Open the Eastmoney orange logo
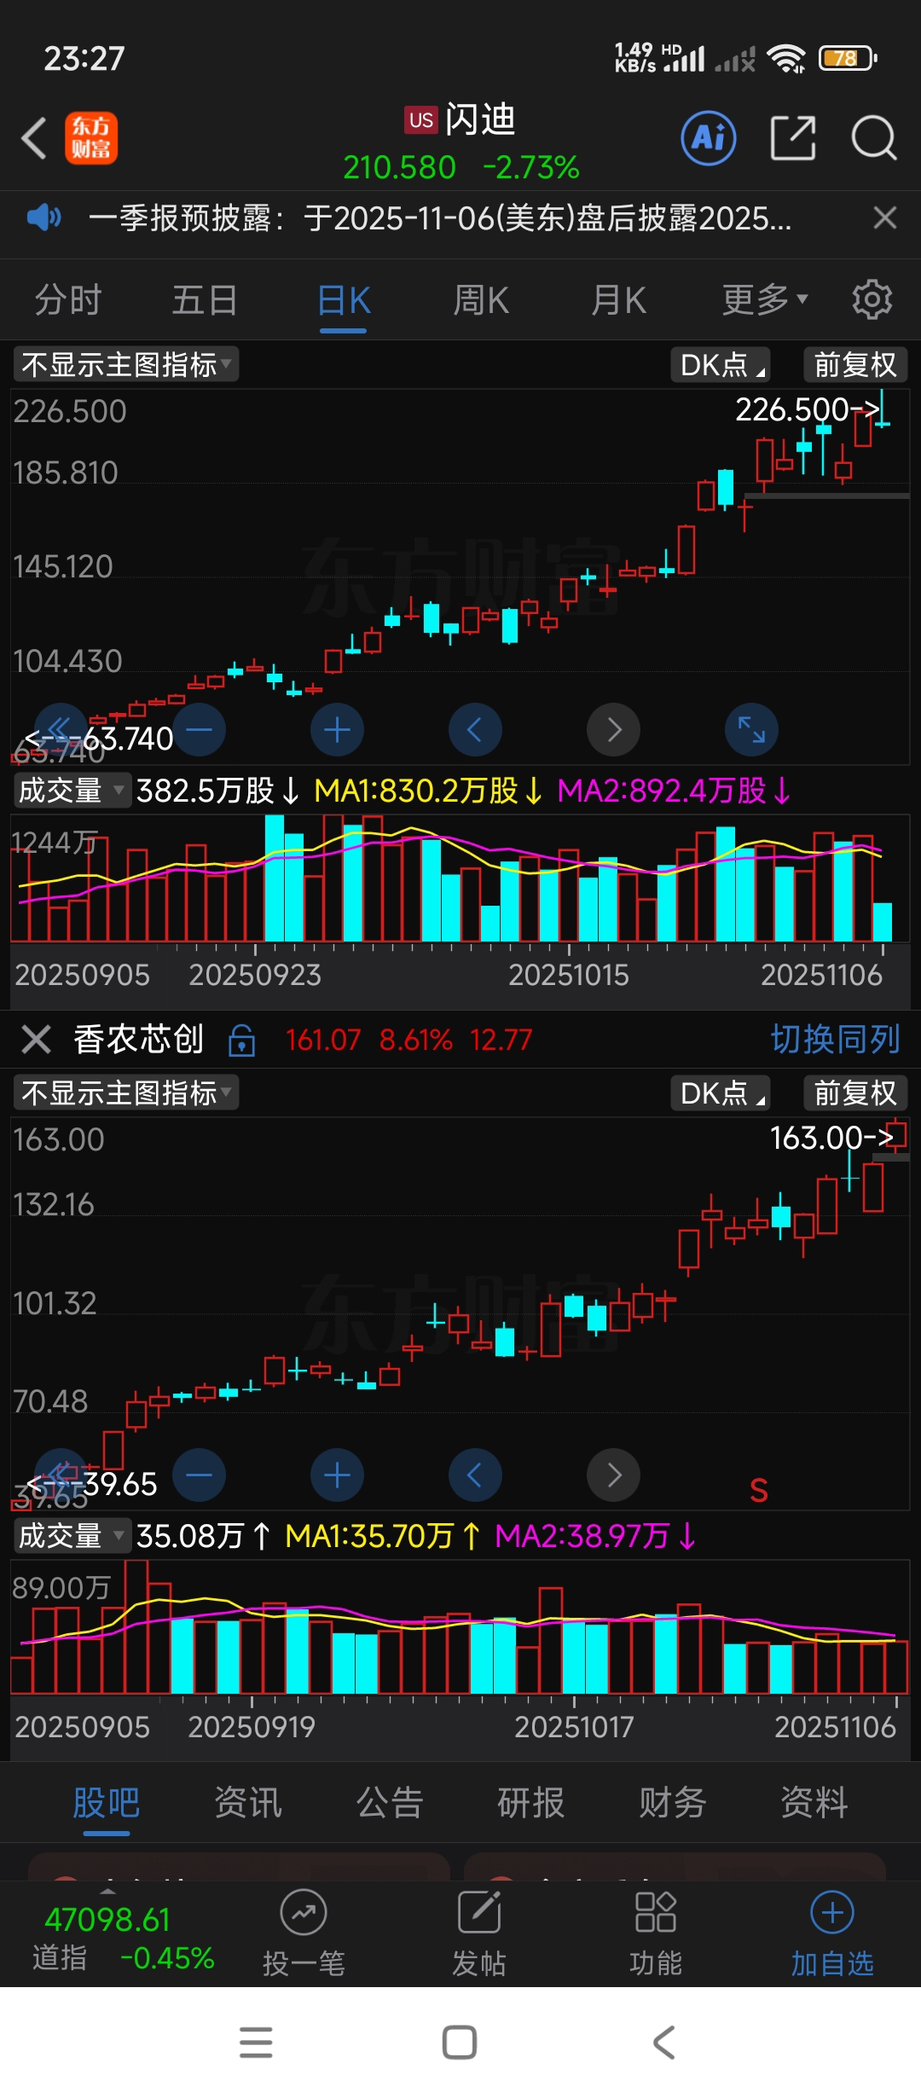The height and width of the screenshot is (2098, 921). 91,138
